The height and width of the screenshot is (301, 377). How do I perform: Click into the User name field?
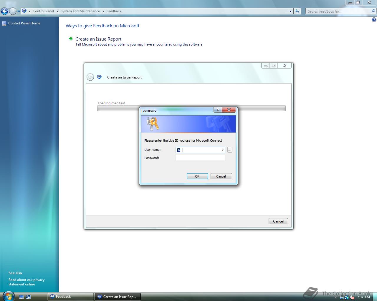tap(200, 150)
